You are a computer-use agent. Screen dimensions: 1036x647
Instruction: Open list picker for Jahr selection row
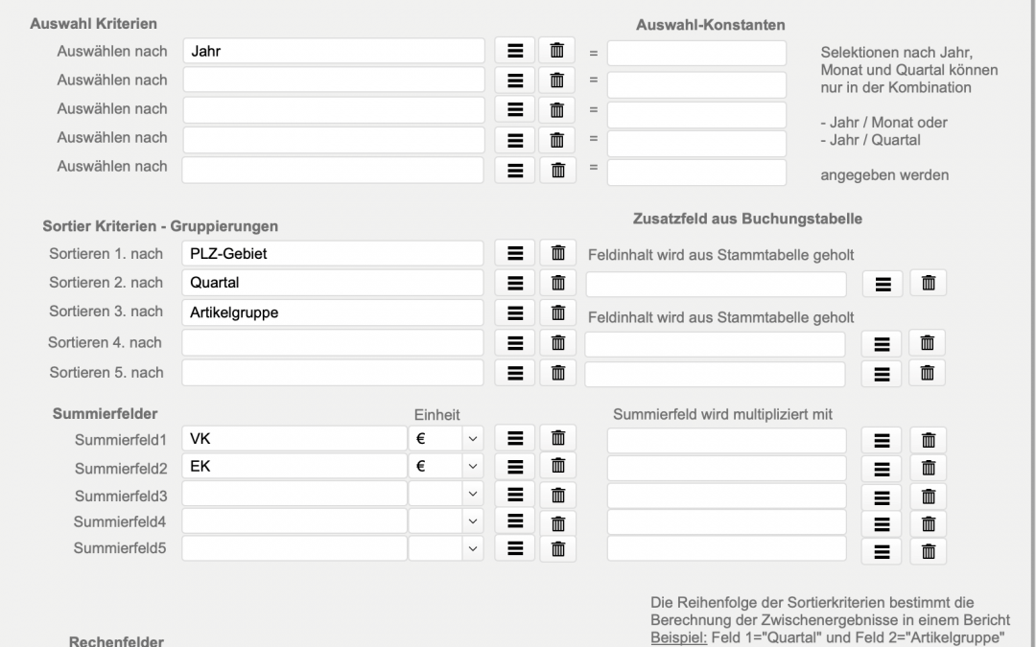515,52
